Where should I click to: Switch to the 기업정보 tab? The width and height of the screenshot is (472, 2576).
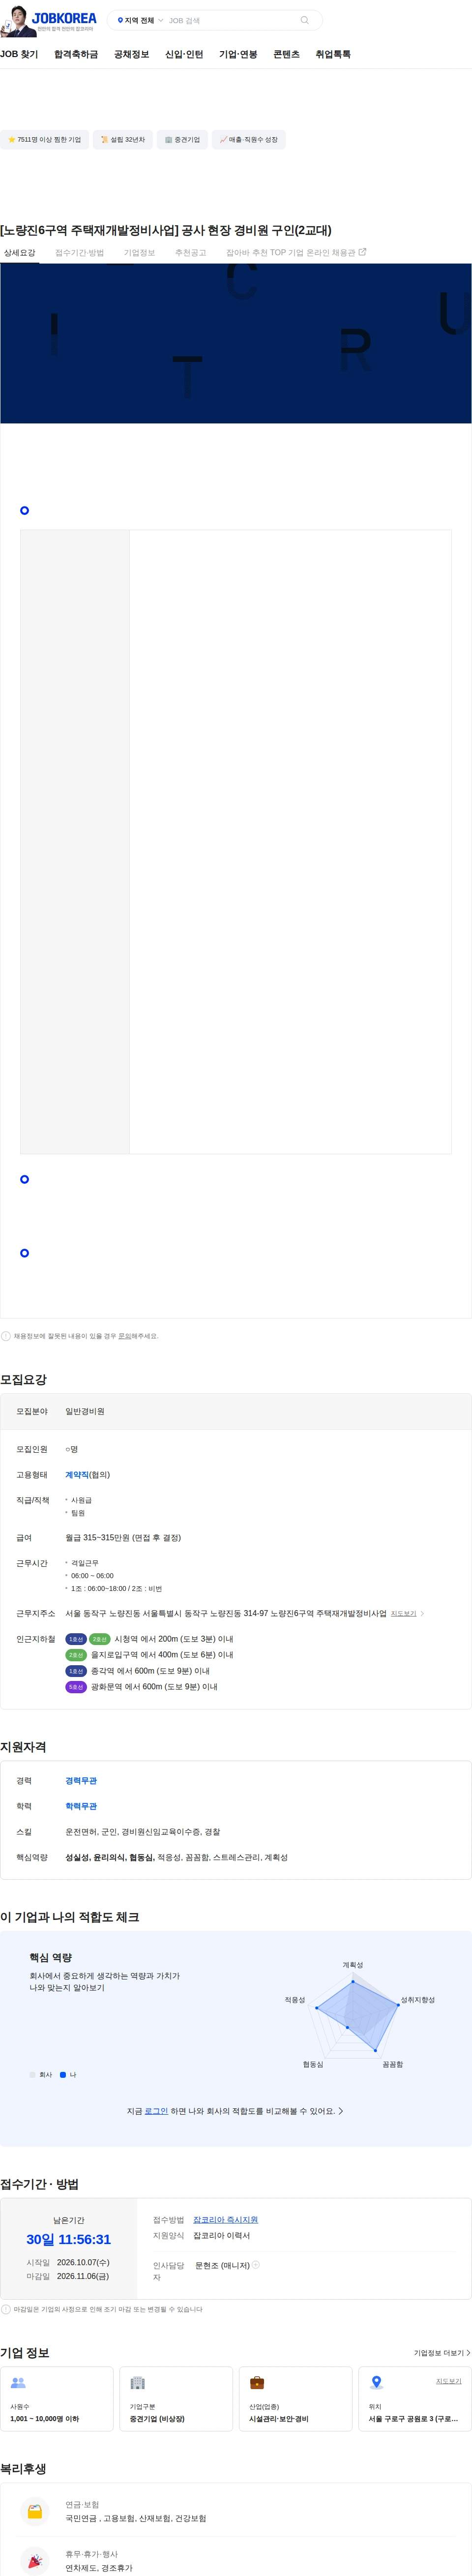pyautogui.click(x=139, y=253)
